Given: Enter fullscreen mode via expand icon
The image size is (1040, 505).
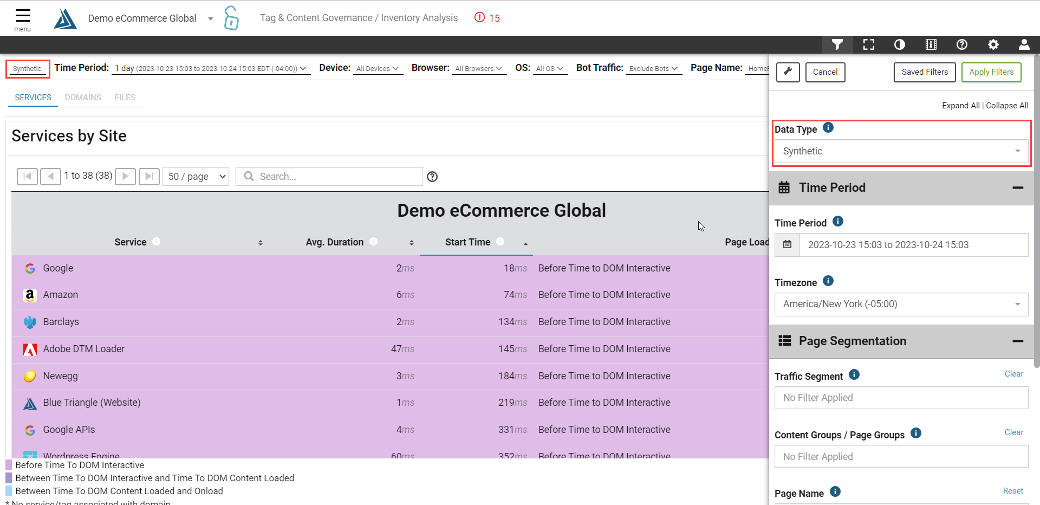Looking at the screenshot, I should (869, 44).
